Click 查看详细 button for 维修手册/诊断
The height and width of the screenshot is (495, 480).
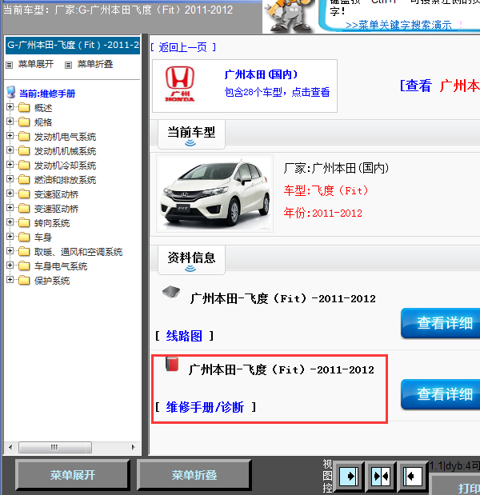point(441,394)
